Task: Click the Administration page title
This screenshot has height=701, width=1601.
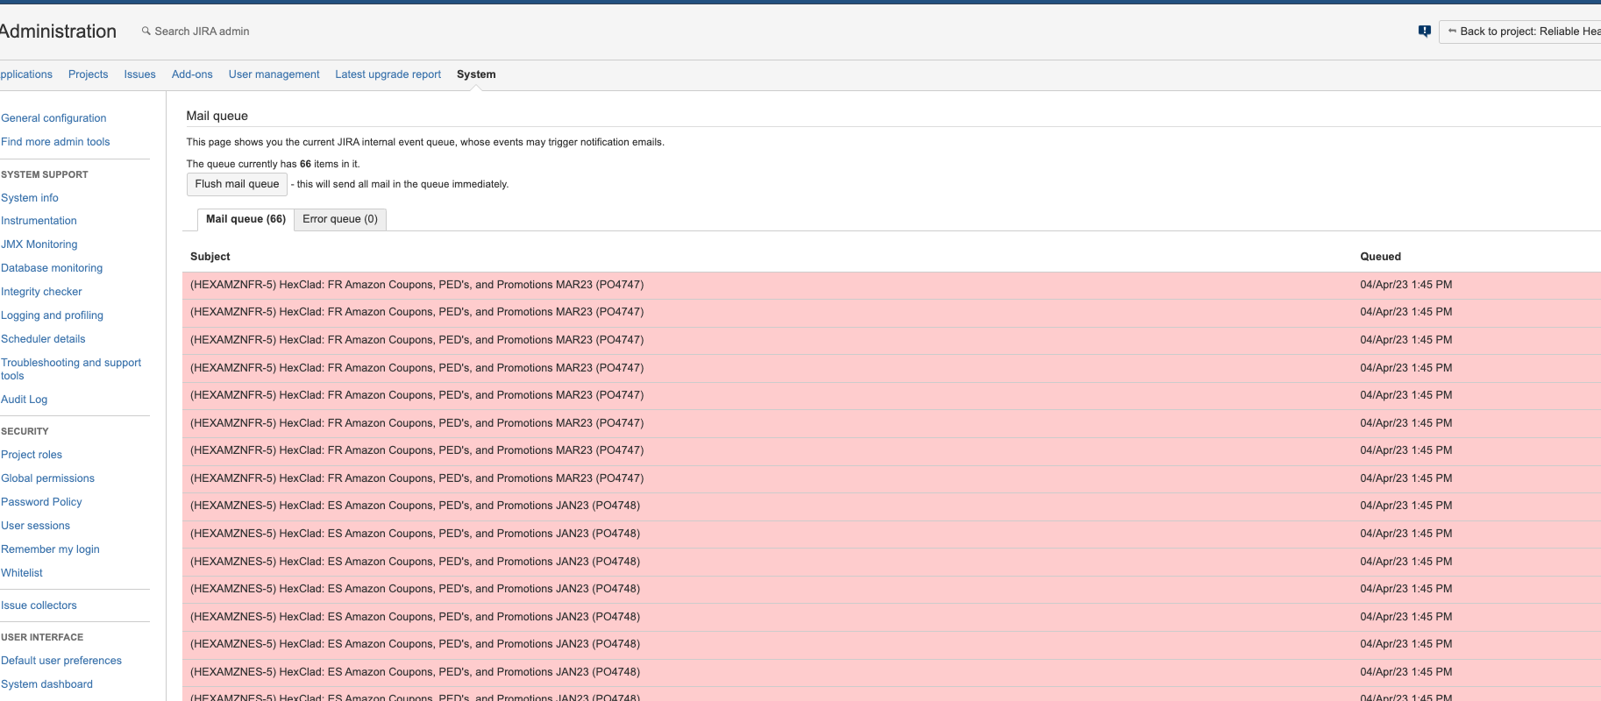Action: [58, 32]
